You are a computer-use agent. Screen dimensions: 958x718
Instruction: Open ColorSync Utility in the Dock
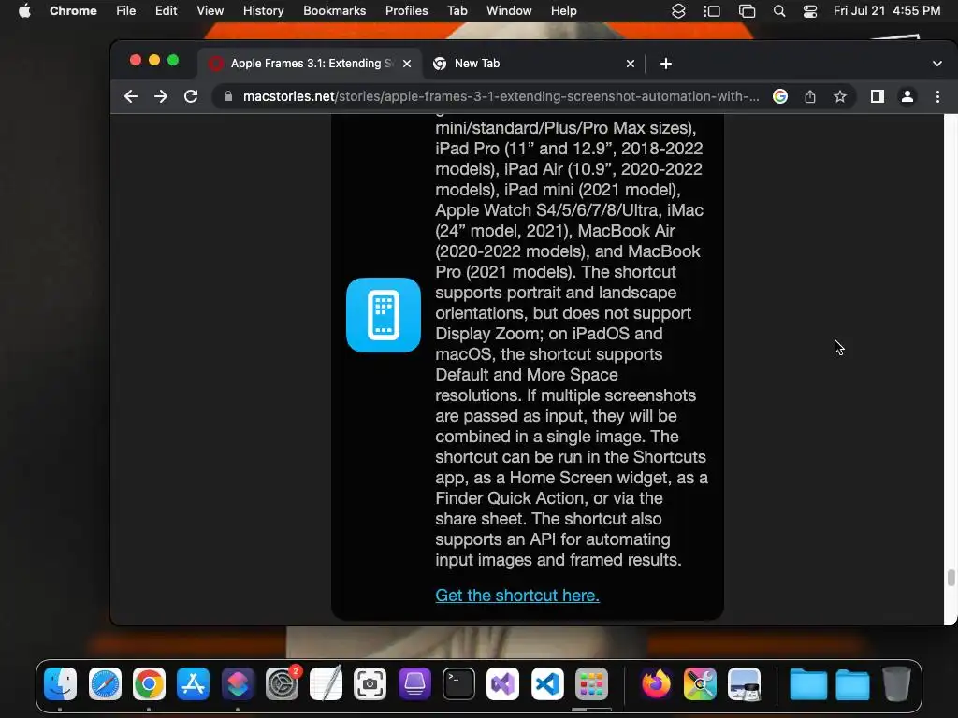pyautogui.click(x=700, y=683)
